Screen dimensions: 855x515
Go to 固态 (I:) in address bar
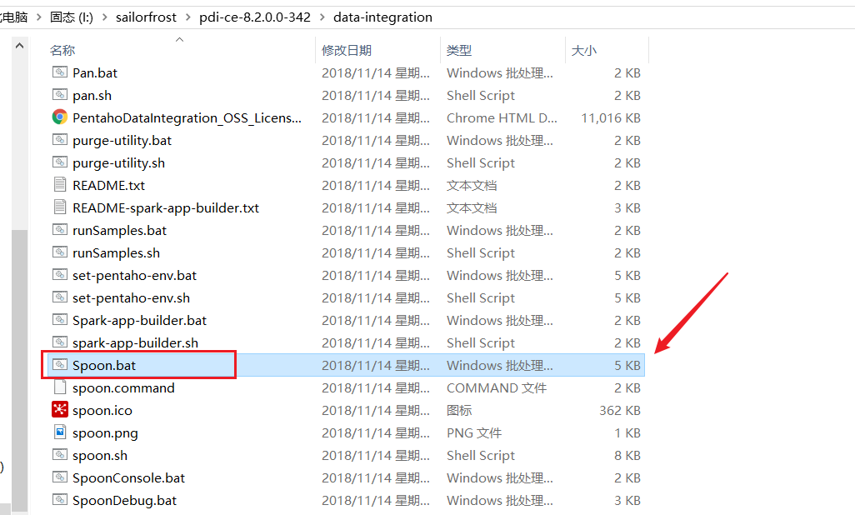tap(72, 17)
